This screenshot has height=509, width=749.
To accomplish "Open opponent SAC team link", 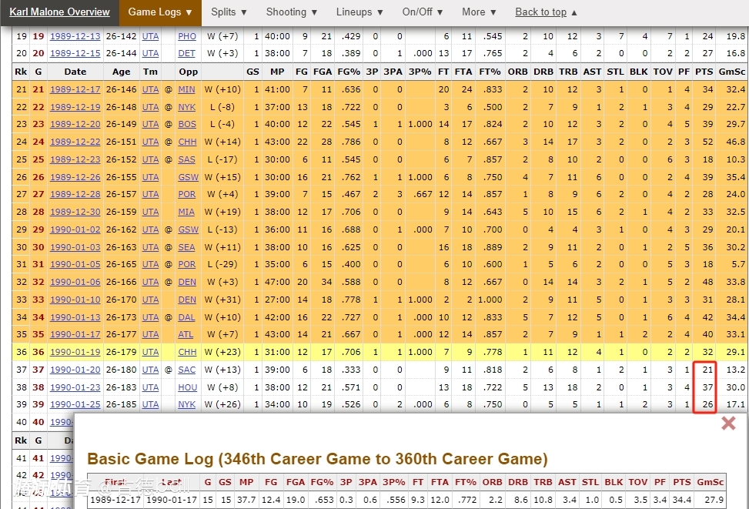I will tap(186, 370).
